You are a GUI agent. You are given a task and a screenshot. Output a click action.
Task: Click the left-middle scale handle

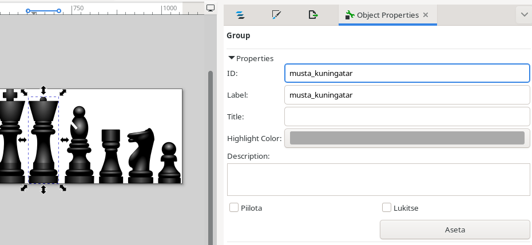click(x=22, y=139)
